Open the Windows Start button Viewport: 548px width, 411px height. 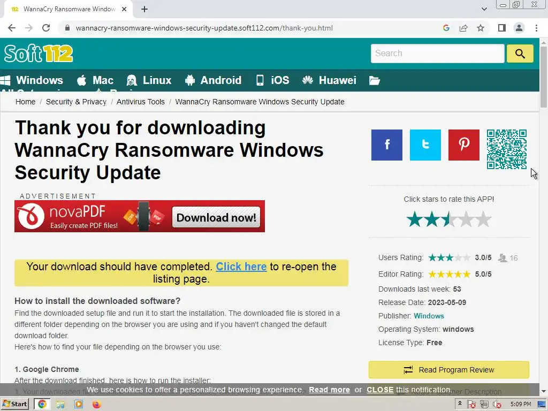coord(14,404)
